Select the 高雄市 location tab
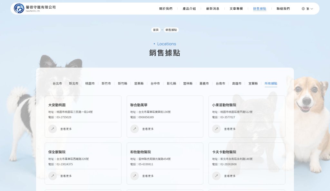The width and height of the screenshot is (330, 191). coord(237,83)
